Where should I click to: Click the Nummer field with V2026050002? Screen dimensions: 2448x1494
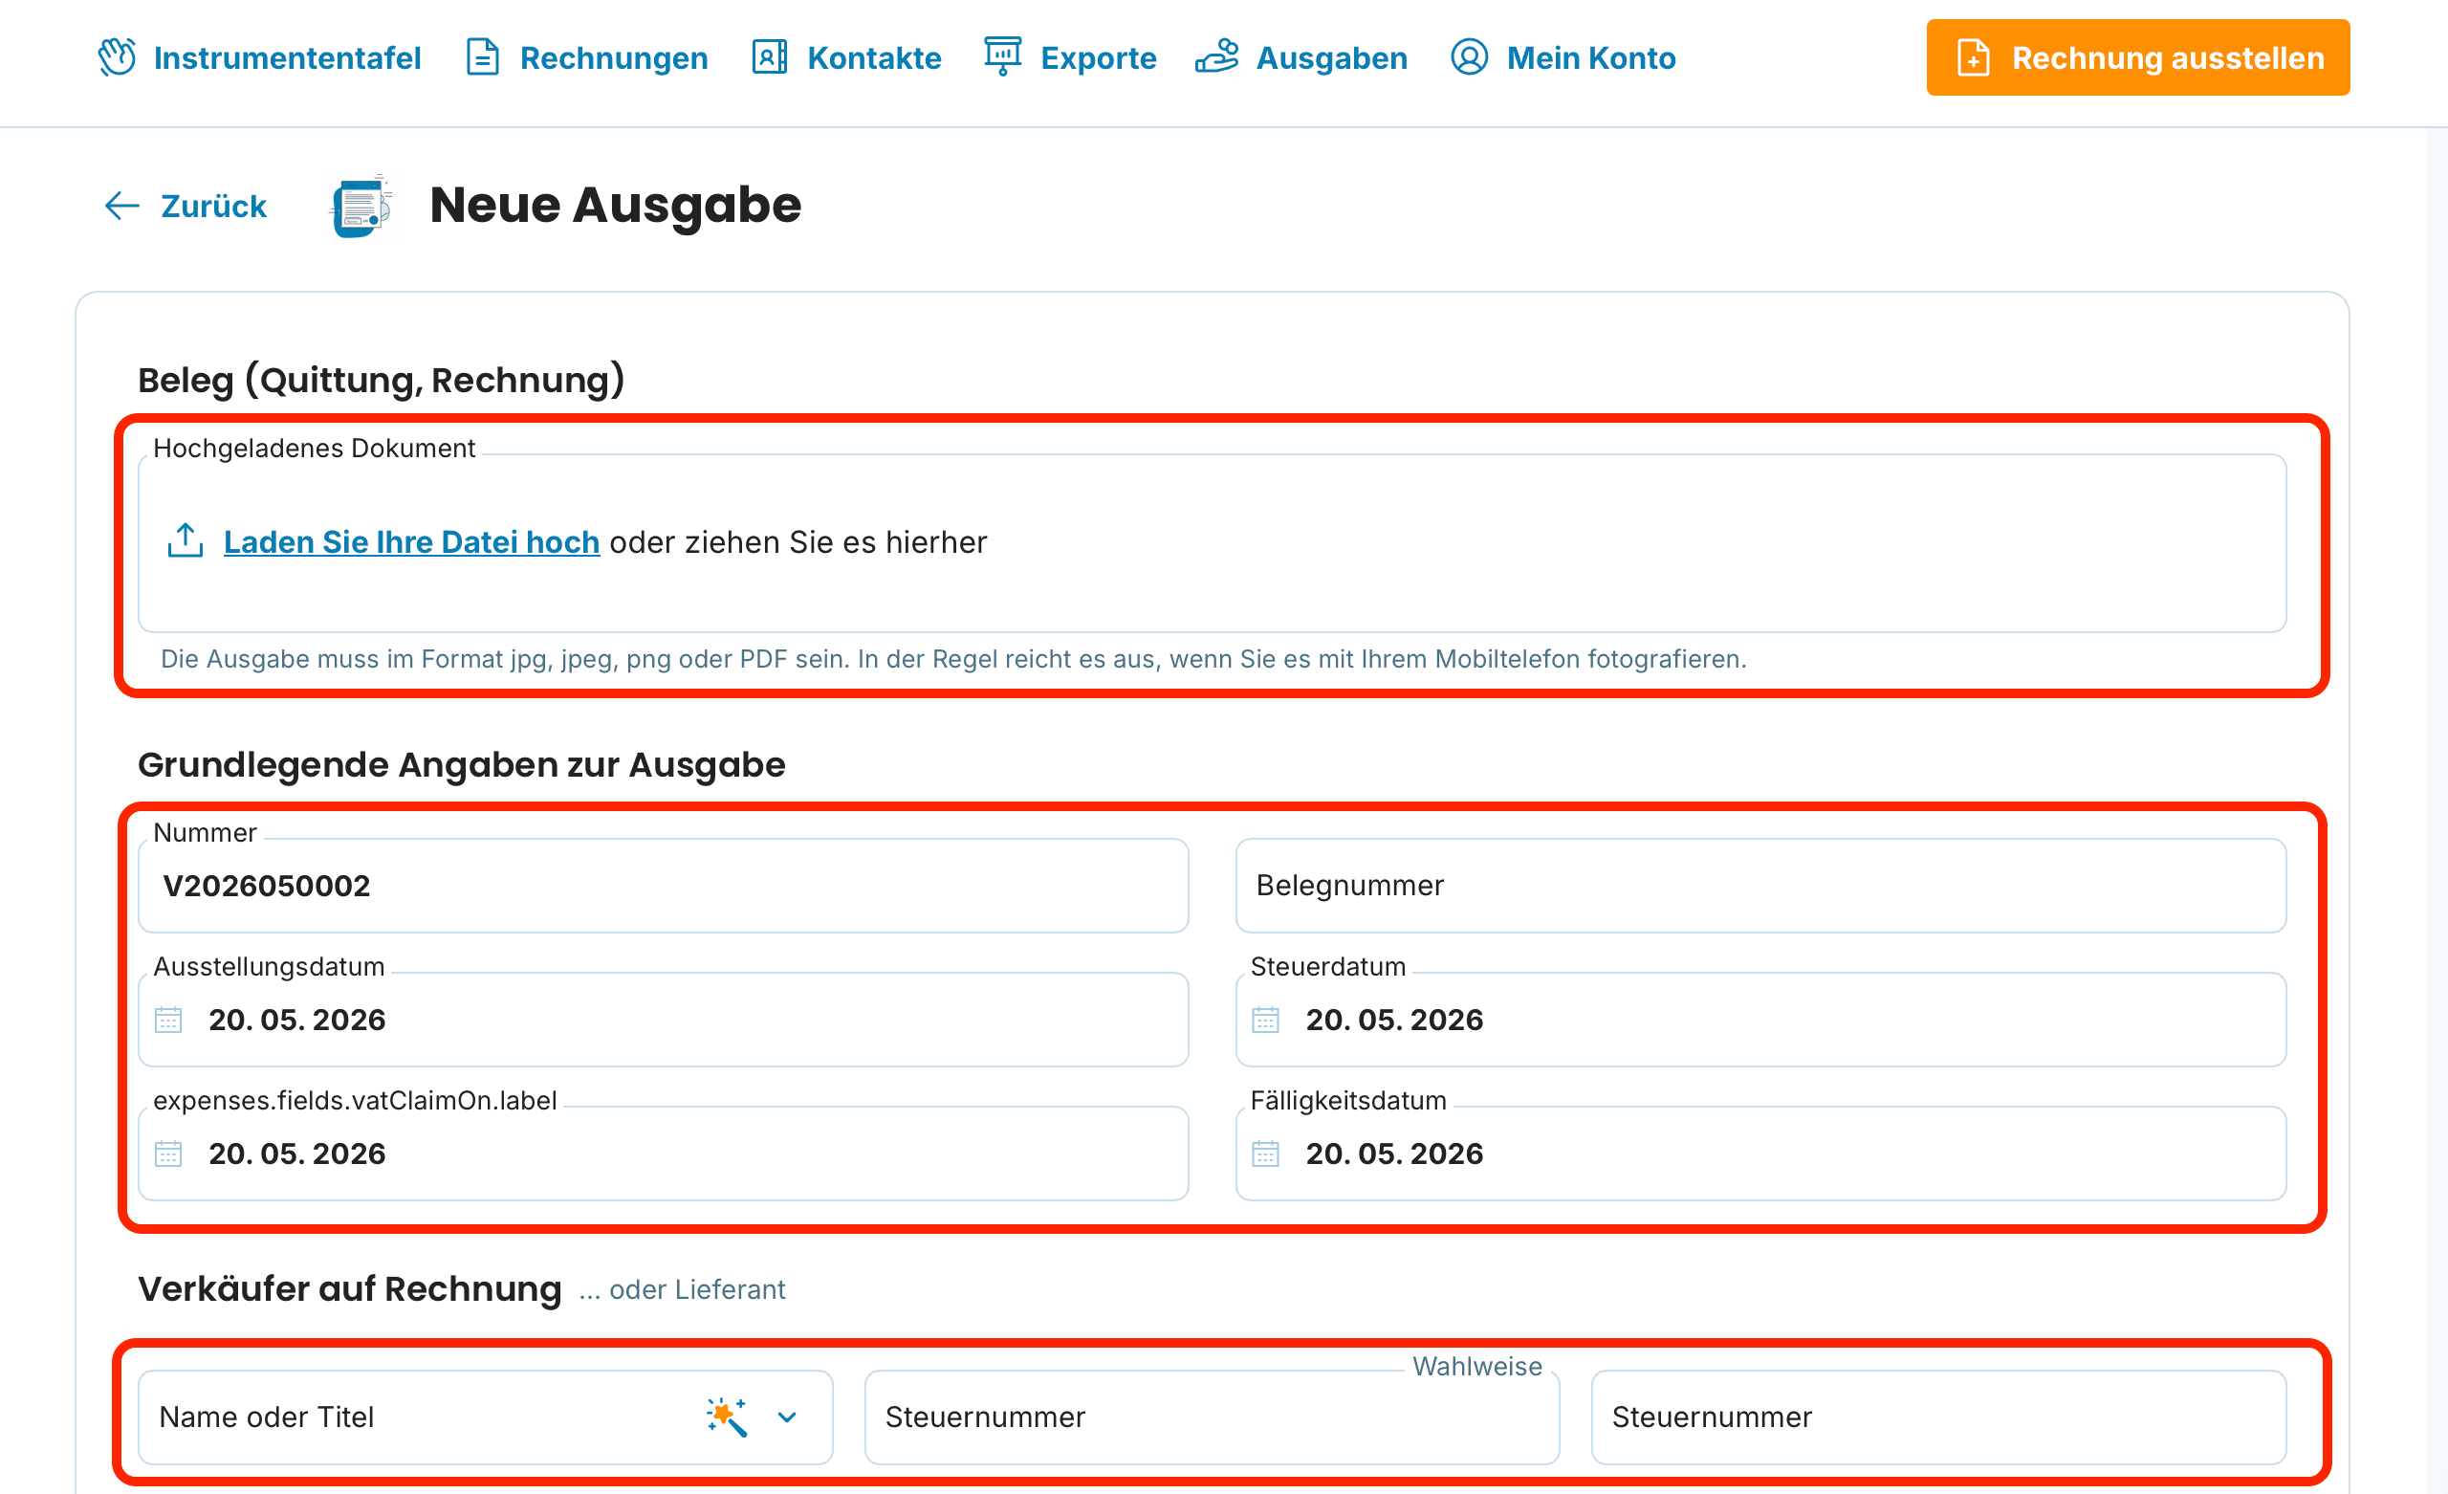click(x=664, y=885)
